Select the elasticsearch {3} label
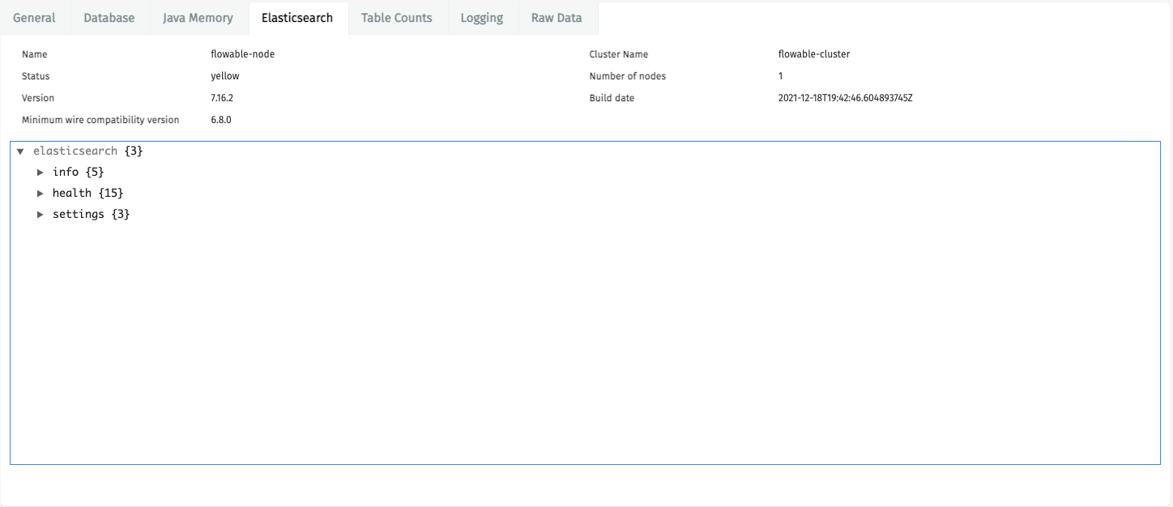The width and height of the screenshot is (1173, 507). tap(87, 150)
